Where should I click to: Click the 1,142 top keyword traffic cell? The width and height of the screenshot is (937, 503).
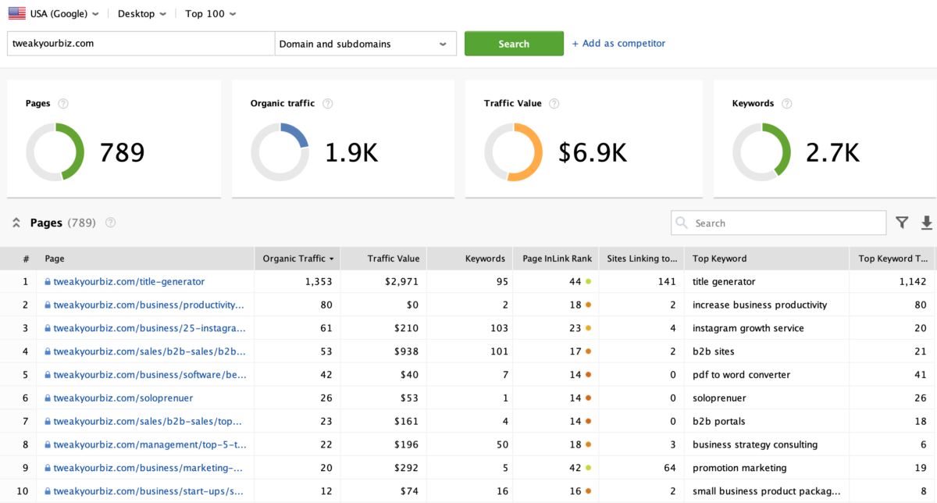click(912, 281)
